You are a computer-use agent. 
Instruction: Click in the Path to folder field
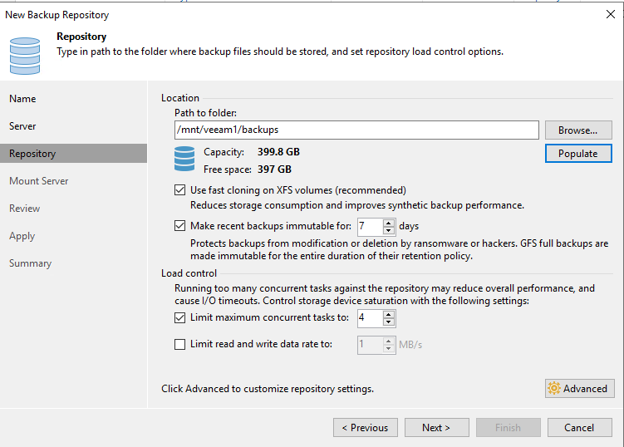(356, 130)
